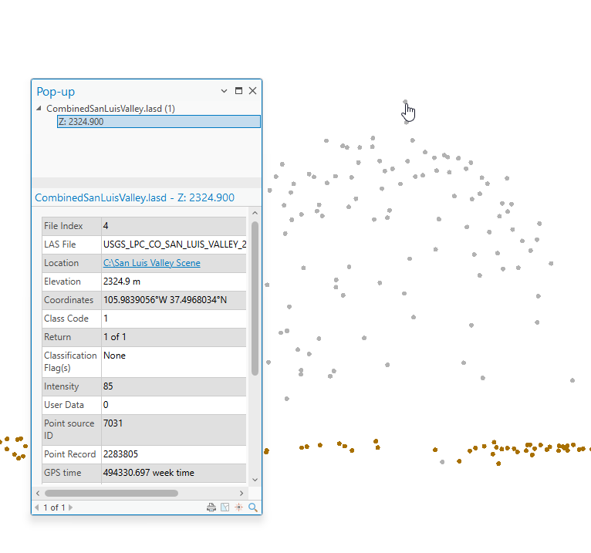This screenshot has width=591, height=553.
Task: Click the Class Code field label
Action: point(66,319)
